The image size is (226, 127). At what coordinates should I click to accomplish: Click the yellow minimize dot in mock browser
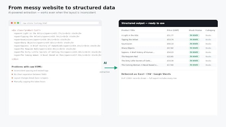tap(15, 23)
